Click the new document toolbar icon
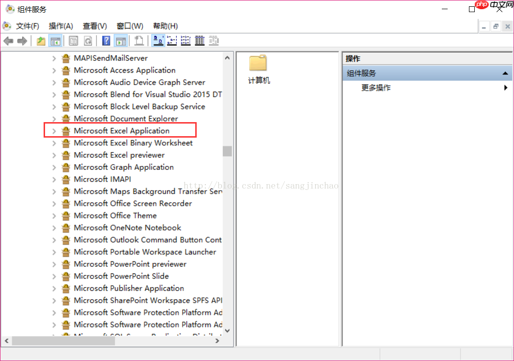Screen dimensions: 514x361 click(139, 41)
